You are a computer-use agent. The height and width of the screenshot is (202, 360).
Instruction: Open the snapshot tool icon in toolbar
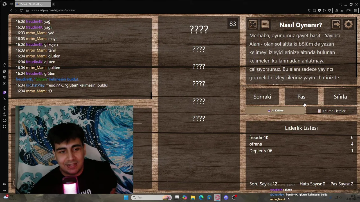click(314, 10)
